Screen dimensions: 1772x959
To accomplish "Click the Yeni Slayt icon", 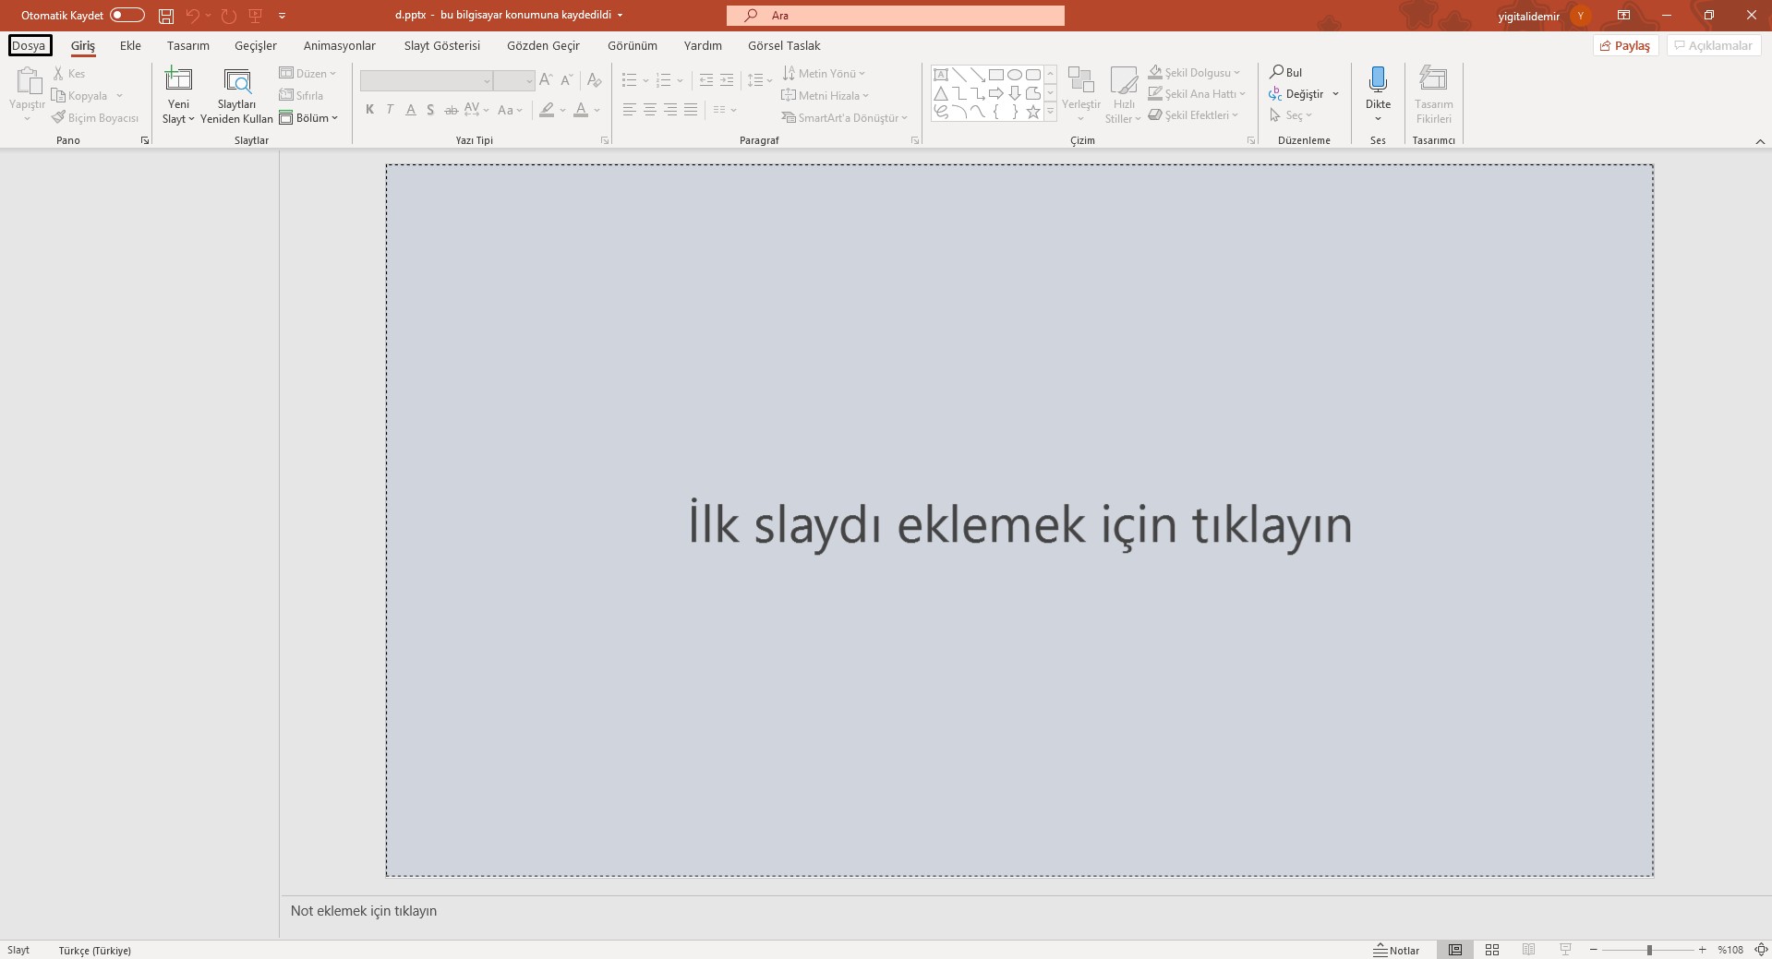I will [178, 79].
